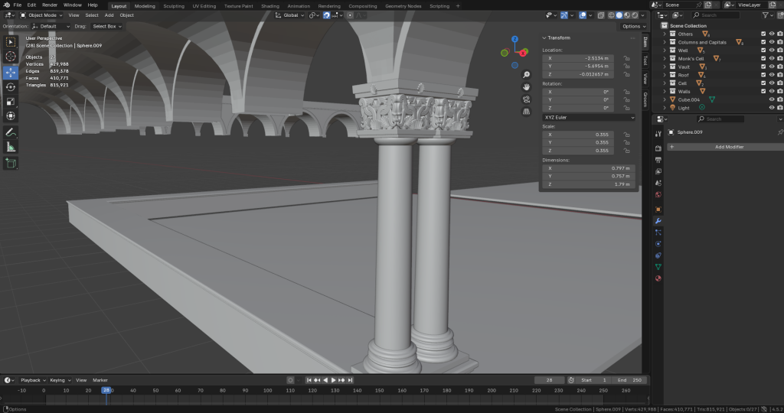Viewport: 784px width, 413px height.
Task: Open the Modifiers wrench properties tab
Action: tap(658, 220)
